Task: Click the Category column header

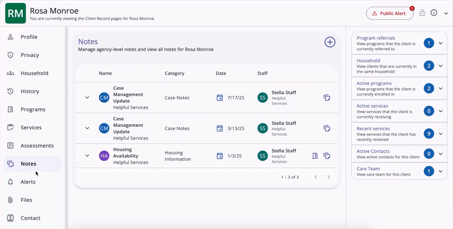Action: (x=175, y=73)
